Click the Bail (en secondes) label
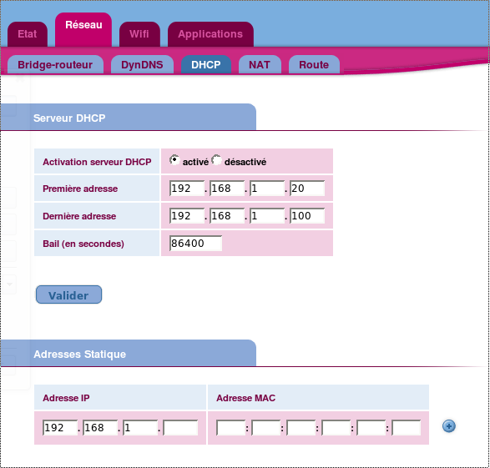 click(x=83, y=244)
